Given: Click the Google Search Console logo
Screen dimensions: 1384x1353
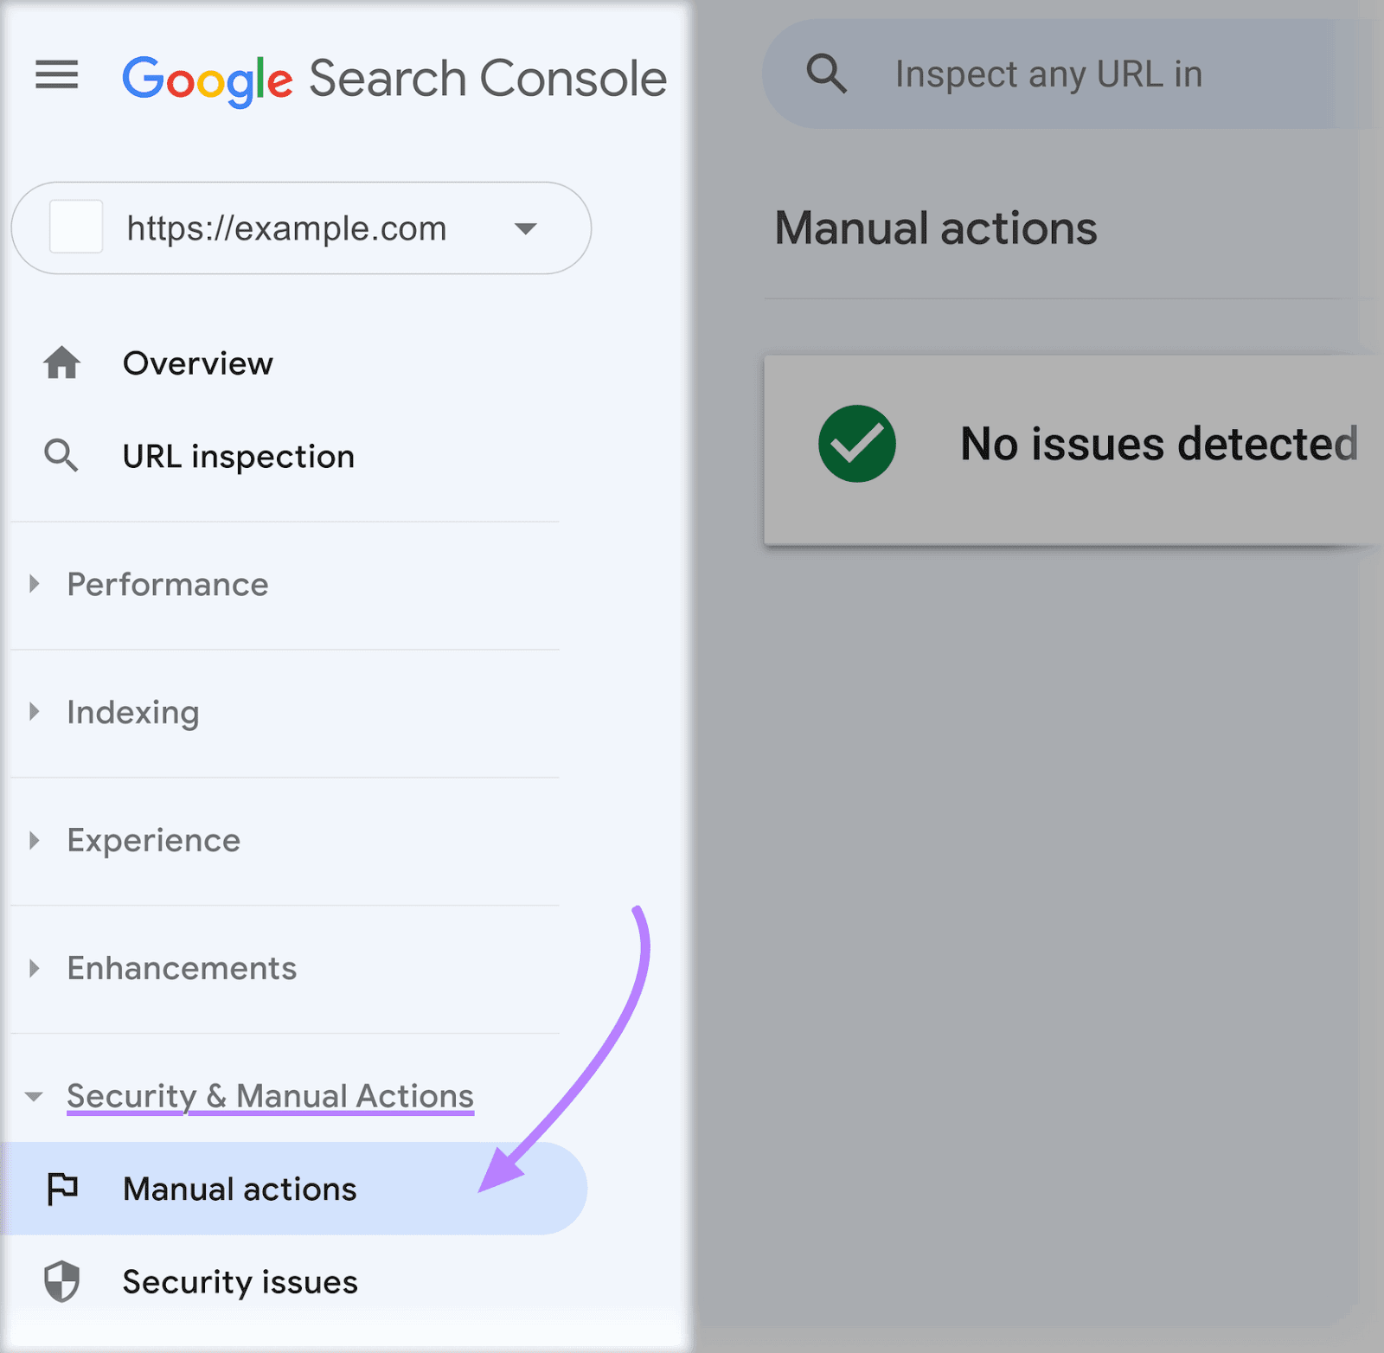Looking at the screenshot, I should (x=394, y=78).
